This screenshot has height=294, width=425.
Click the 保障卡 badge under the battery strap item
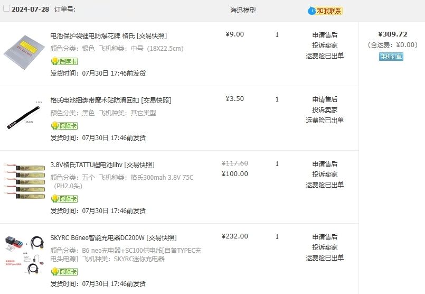(x=64, y=126)
